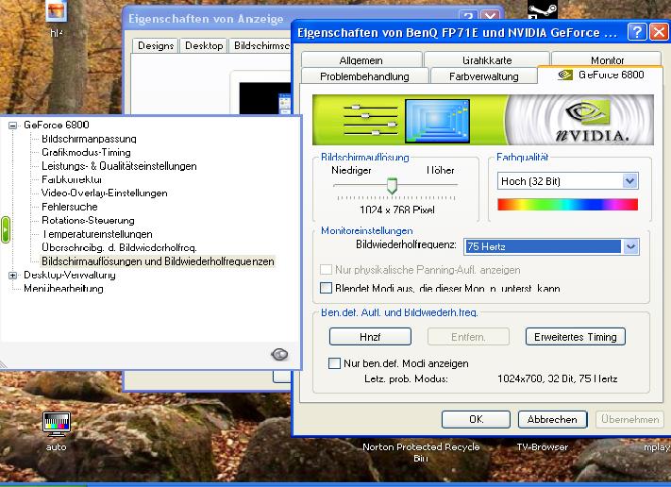671x487 pixels.
Task: Click the NVIDIA eye icon on the GeForce 6800 tab
Action: tap(565, 75)
